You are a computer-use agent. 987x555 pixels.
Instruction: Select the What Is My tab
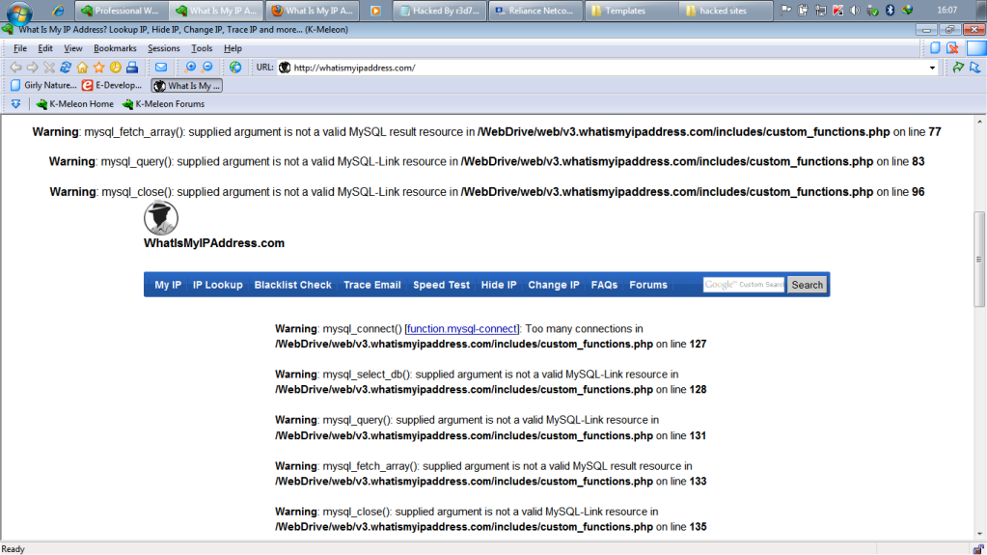pyautogui.click(x=187, y=86)
